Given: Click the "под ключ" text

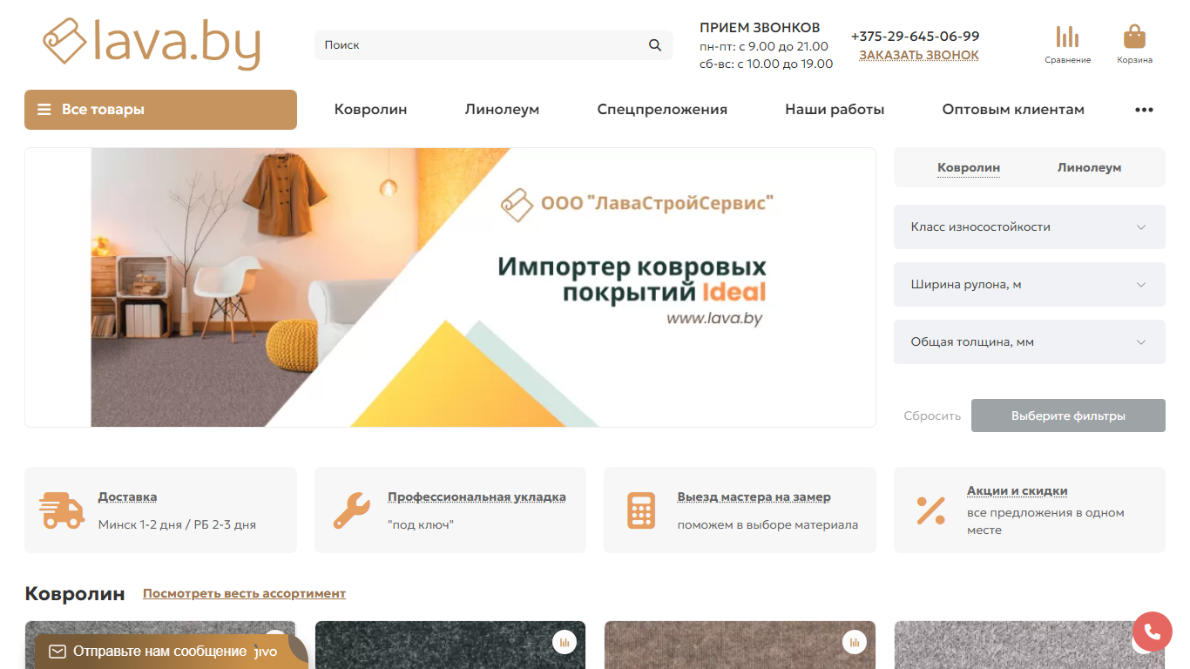Looking at the screenshot, I should (421, 525).
